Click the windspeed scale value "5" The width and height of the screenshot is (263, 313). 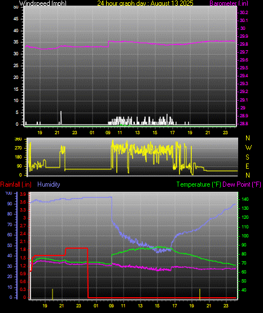point(17,112)
